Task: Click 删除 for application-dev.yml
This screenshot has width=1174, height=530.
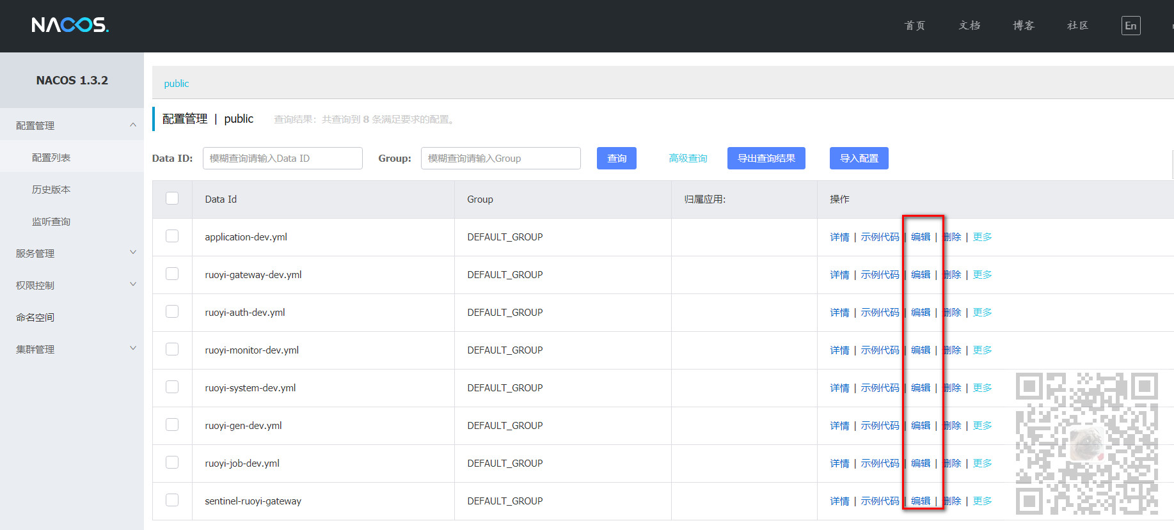Action: pyautogui.click(x=952, y=237)
